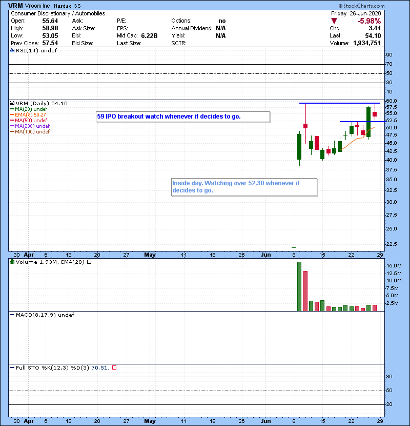Click the MA(100) undef legend entry

(x=30, y=131)
